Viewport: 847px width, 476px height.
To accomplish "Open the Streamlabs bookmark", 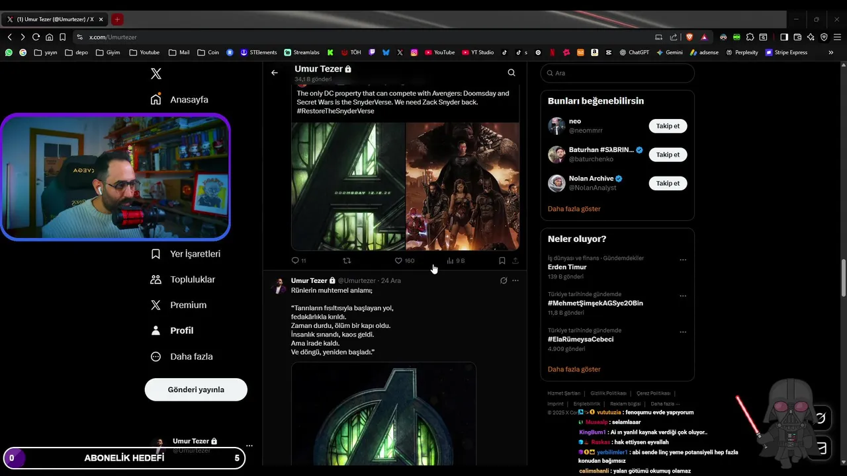I will pyautogui.click(x=302, y=52).
